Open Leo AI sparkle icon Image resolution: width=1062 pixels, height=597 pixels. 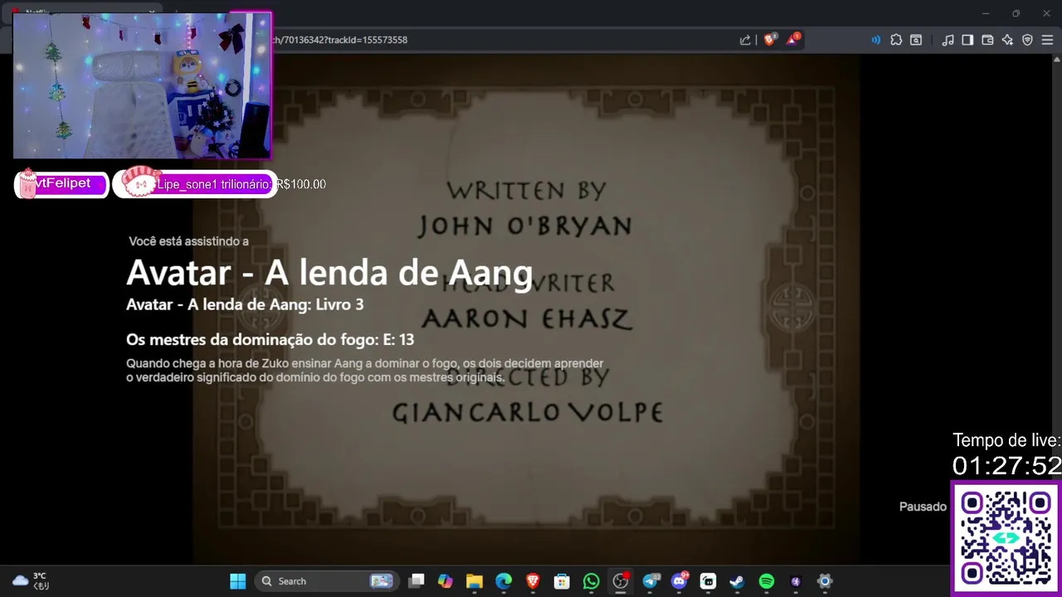tap(1007, 40)
